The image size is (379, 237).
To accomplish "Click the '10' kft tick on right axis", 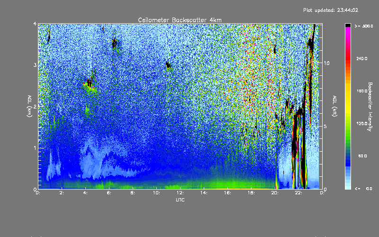I will point(326,63).
